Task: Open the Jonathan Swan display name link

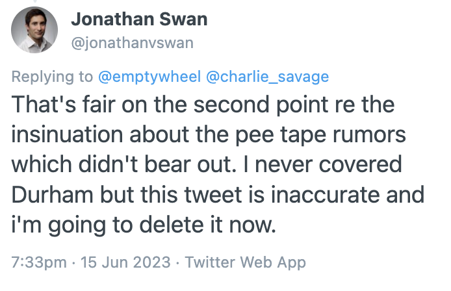Action: [139, 19]
